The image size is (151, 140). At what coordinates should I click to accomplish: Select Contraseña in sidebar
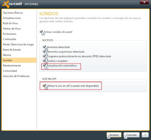pos(9,39)
